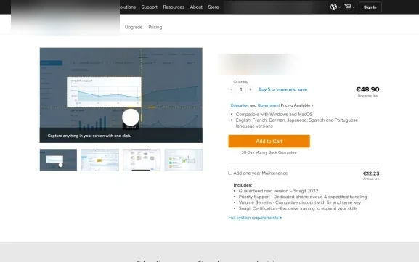Click the quantity input field
419x262 pixels.
click(x=241, y=89)
